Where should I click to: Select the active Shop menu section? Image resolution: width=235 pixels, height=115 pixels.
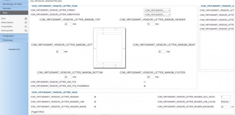14,13
